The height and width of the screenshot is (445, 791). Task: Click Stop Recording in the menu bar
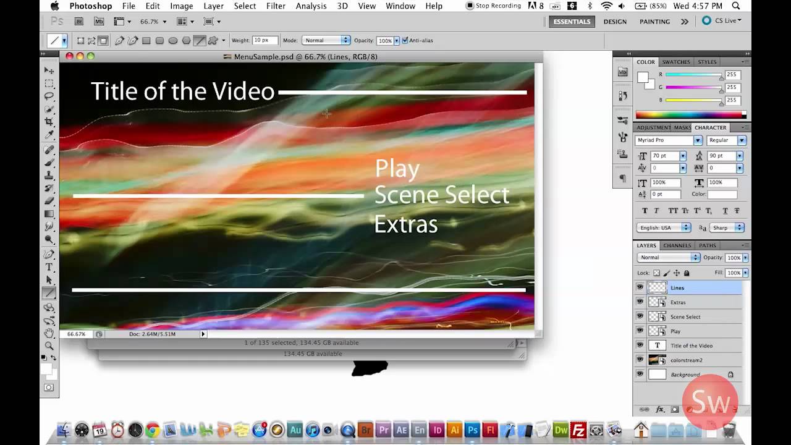pyautogui.click(x=493, y=6)
